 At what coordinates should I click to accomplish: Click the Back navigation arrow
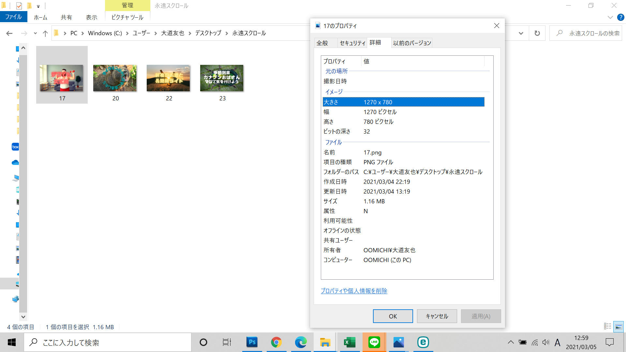pos(9,33)
